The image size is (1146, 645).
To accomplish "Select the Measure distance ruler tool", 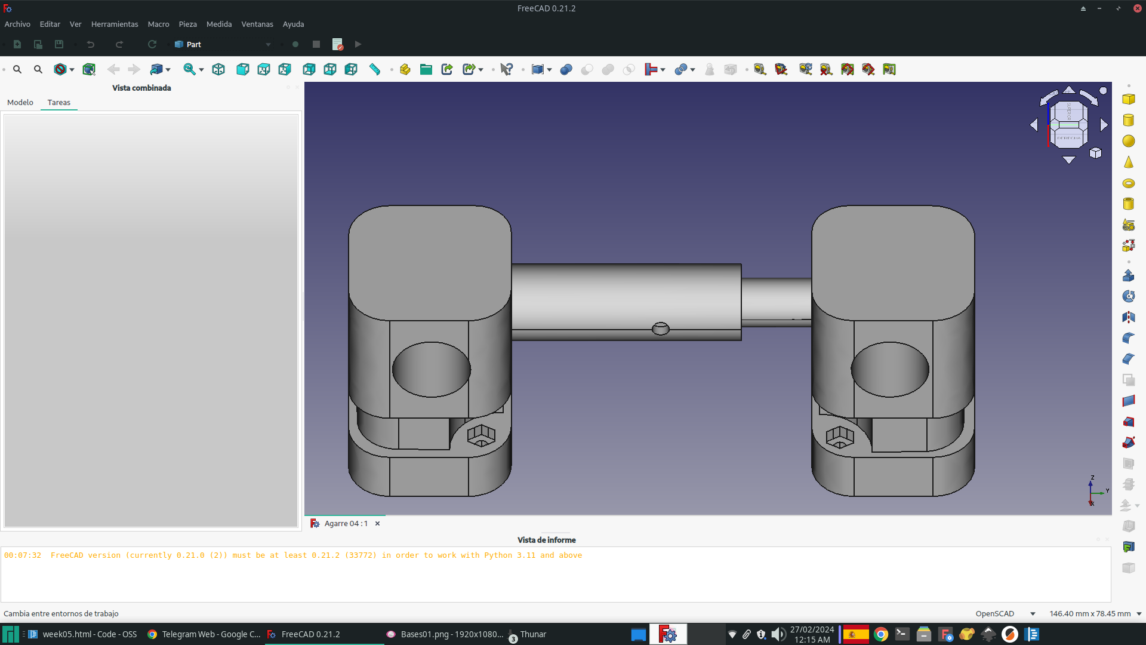I will 375,69.
